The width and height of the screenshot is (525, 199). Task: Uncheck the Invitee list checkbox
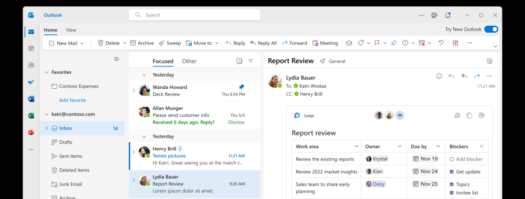point(452,193)
